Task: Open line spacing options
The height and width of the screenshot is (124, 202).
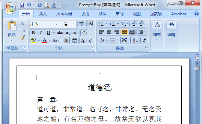Action: [x=142, y=32]
